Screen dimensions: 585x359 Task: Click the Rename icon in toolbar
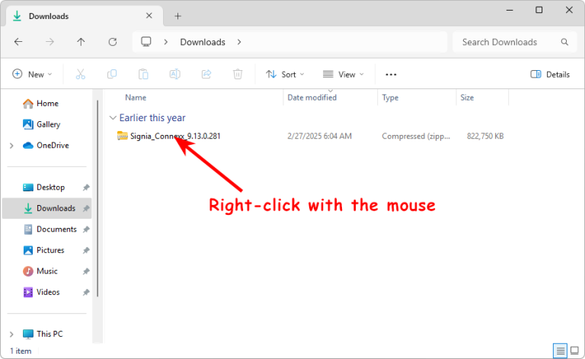tap(174, 74)
